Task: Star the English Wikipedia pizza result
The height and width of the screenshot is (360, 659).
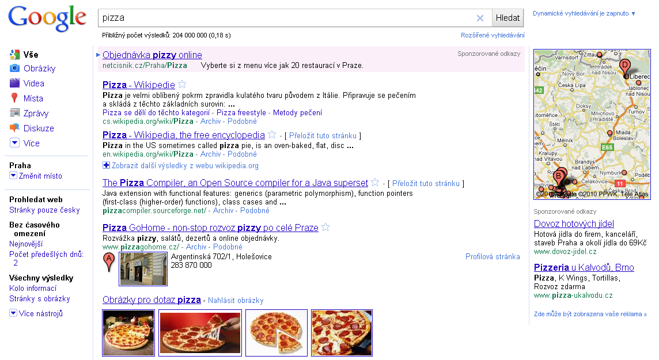Action: pyautogui.click(x=272, y=134)
